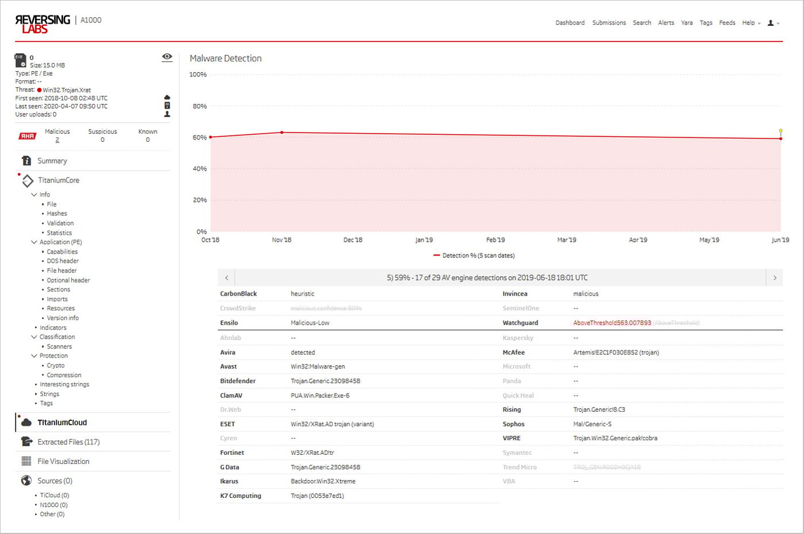Collapse the Application (PE) section
The width and height of the screenshot is (804, 534).
(x=34, y=242)
